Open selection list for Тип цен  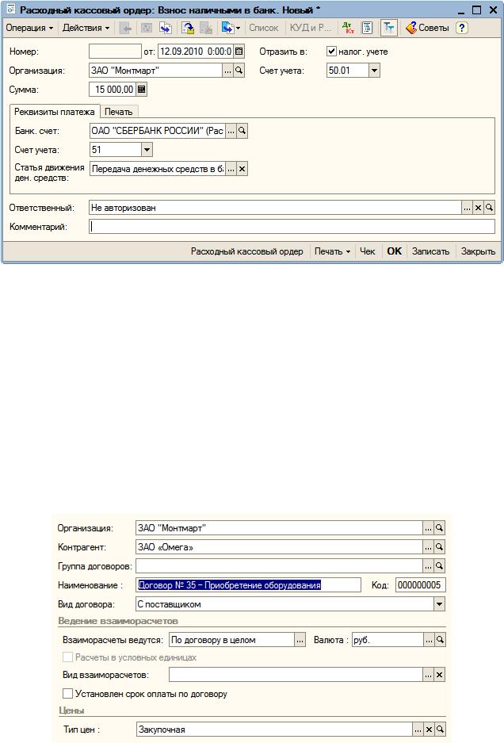pyautogui.click(x=418, y=730)
